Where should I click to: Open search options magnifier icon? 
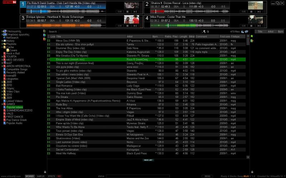pos(204,32)
